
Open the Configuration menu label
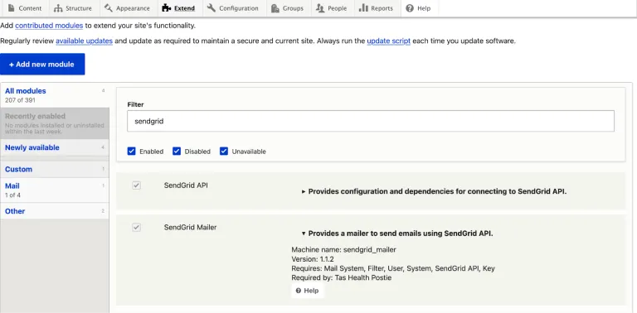pos(239,8)
